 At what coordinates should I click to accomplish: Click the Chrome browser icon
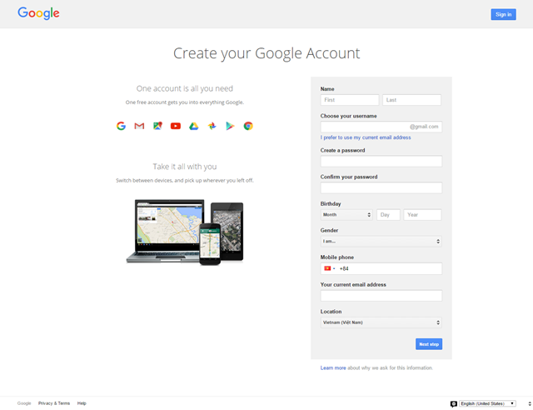pyautogui.click(x=248, y=126)
